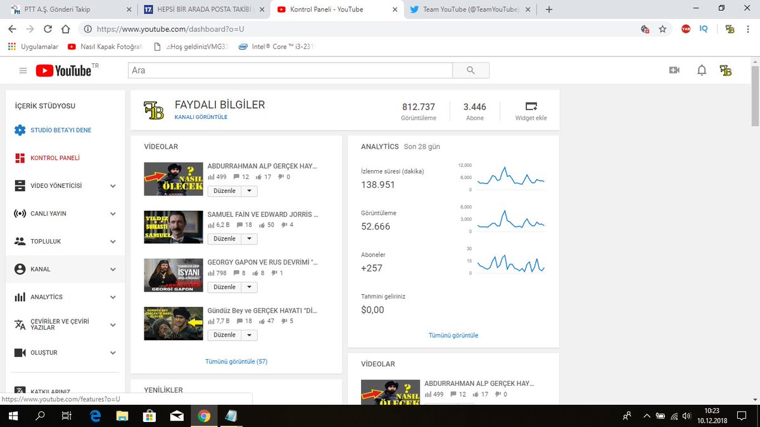Click the Oluştur camera icon
The height and width of the screenshot is (427, 760).
point(20,352)
